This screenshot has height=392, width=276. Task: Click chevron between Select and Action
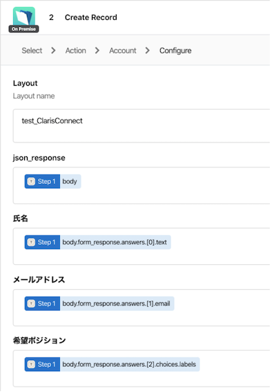pos(53,50)
